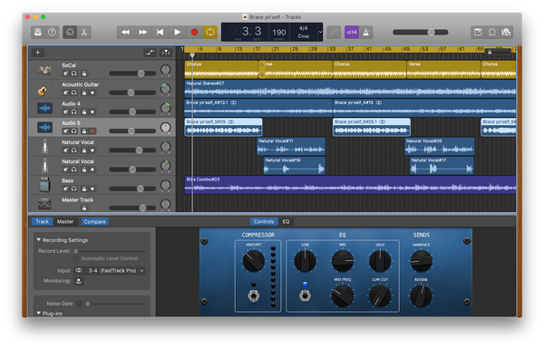The height and width of the screenshot is (349, 544).
Task: Select the Acoustic Guitar track icon
Action: tap(44, 89)
